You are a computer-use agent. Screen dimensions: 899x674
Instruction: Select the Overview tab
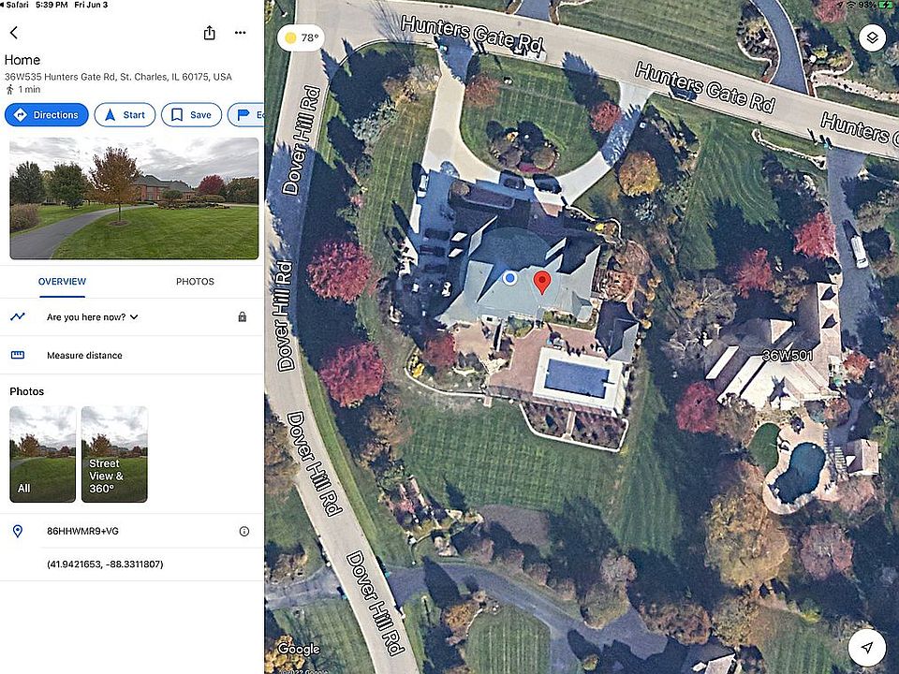[x=62, y=282]
